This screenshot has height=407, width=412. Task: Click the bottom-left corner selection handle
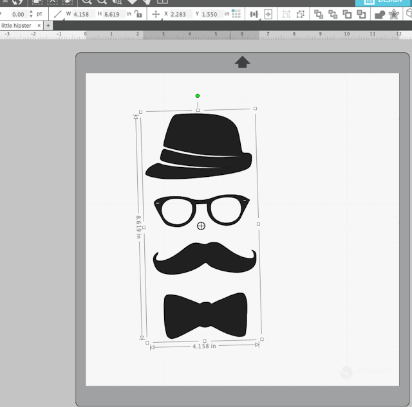(147, 343)
